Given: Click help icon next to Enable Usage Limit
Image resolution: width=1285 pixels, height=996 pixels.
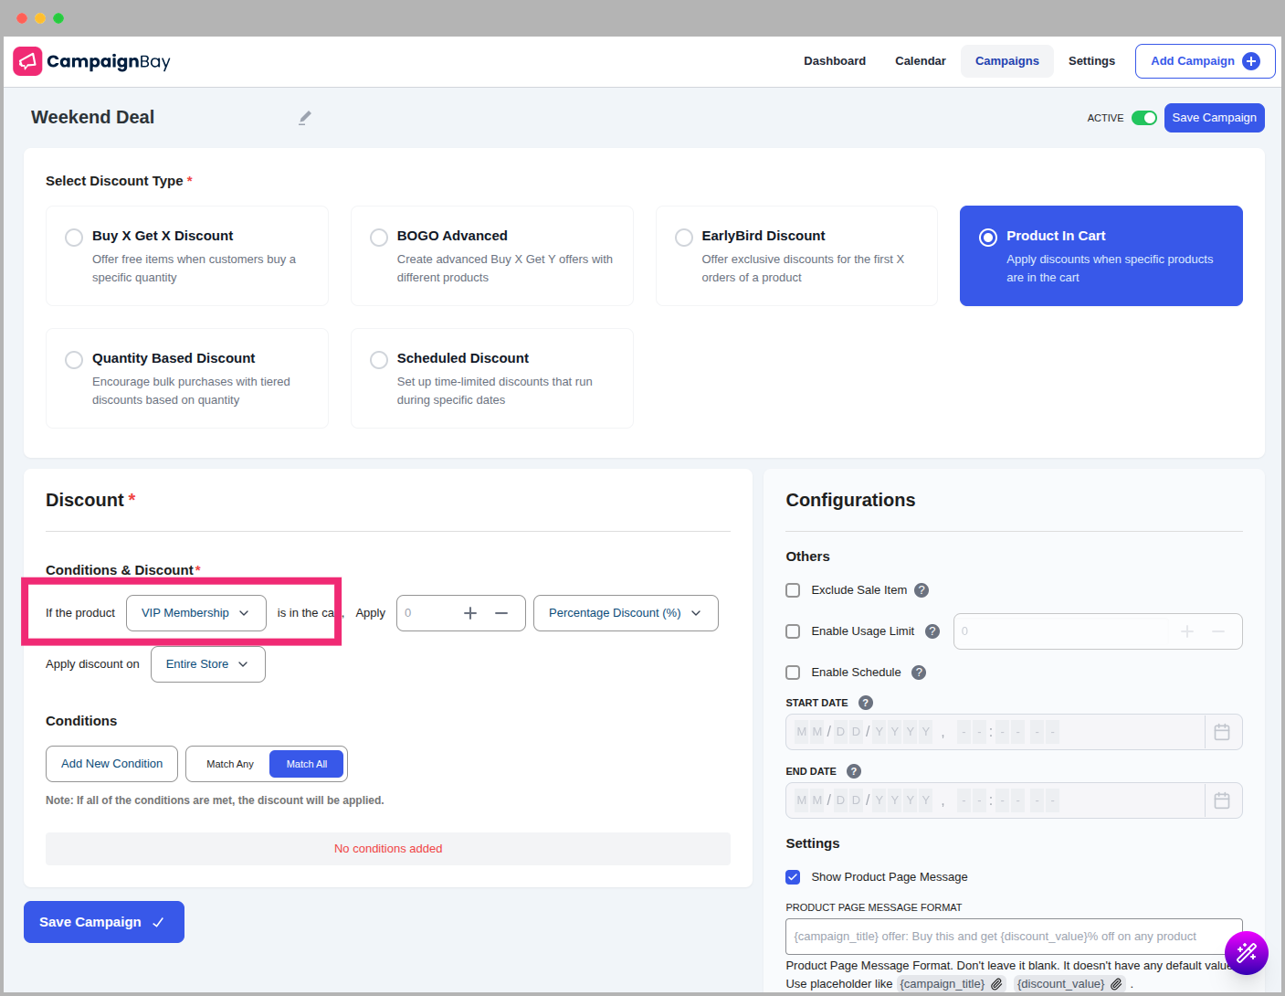Looking at the screenshot, I should (x=932, y=631).
